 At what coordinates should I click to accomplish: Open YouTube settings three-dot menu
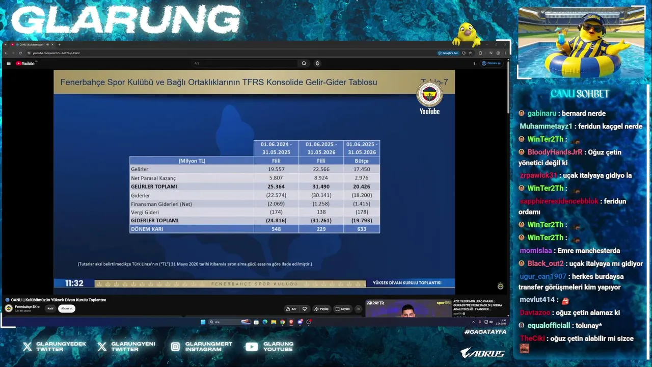click(x=474, y=63)
